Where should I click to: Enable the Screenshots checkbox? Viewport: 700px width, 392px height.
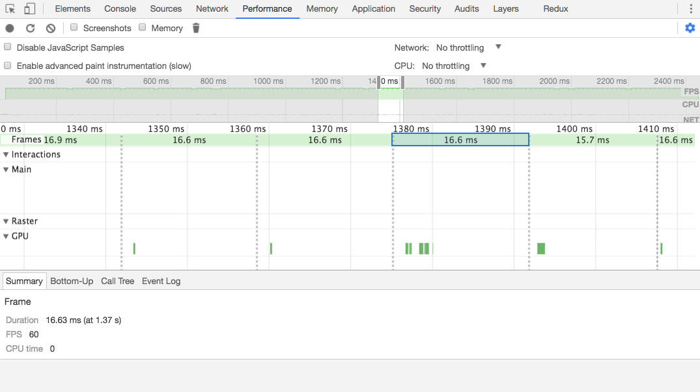pyautogui.click(x=74, y=27)
